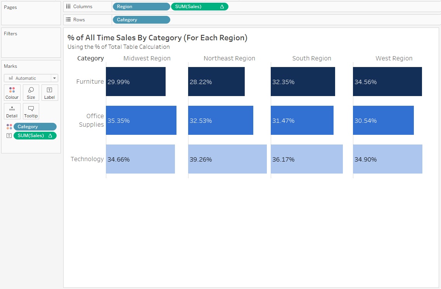Click text label icon beside SUM(Sales) pill
Image resolution: width=441 pixels, height=289 pixels.
point(9,136)
